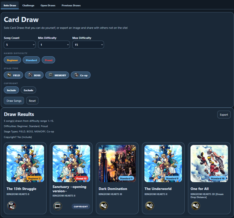Screen dimensions: 234x218
Task: Click The Underworld album artwork
Action: (x=163, y=163)
